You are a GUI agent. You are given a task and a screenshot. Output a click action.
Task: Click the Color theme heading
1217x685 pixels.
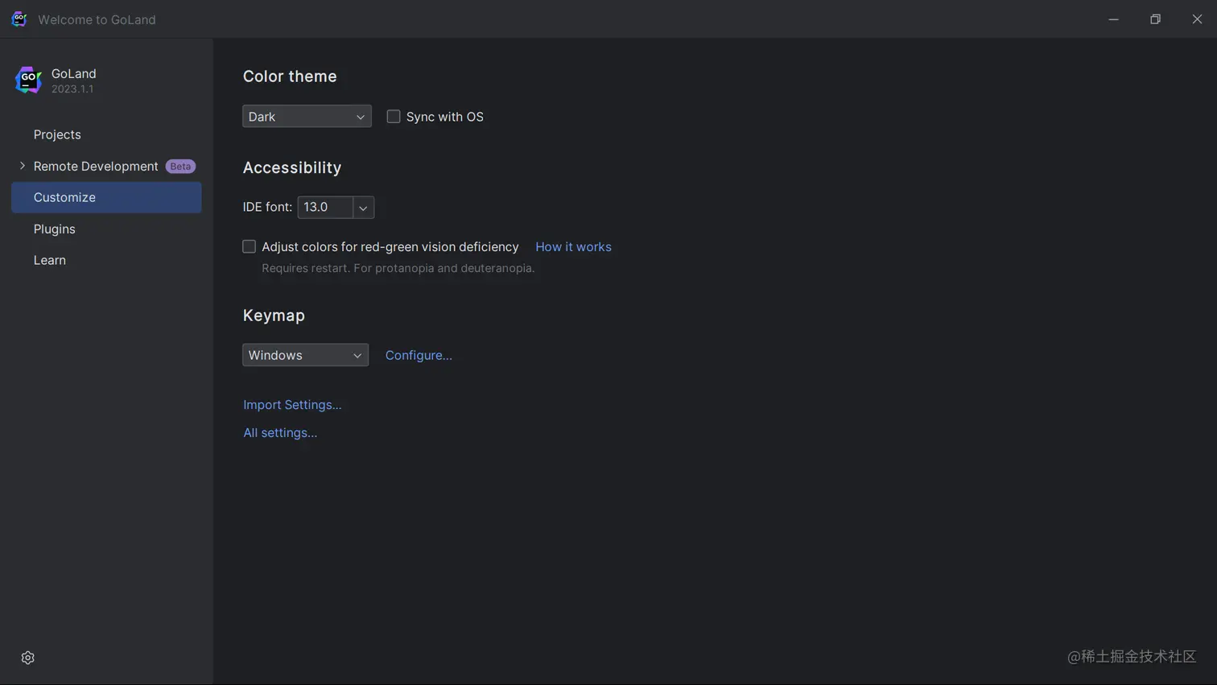(290, 76)
